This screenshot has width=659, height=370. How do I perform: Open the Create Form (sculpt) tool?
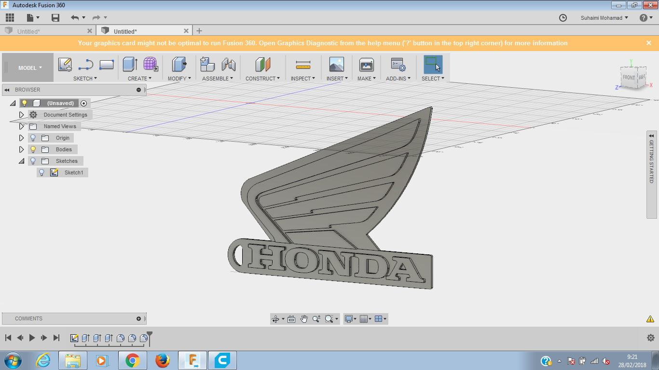pyautogui.click(x=151, y=64)
